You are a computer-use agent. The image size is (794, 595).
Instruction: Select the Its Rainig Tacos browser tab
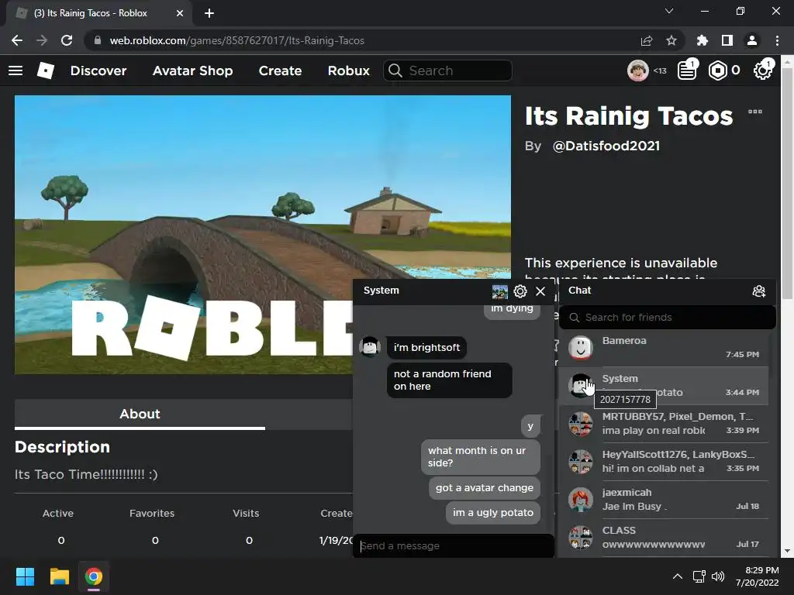(100, 13)
